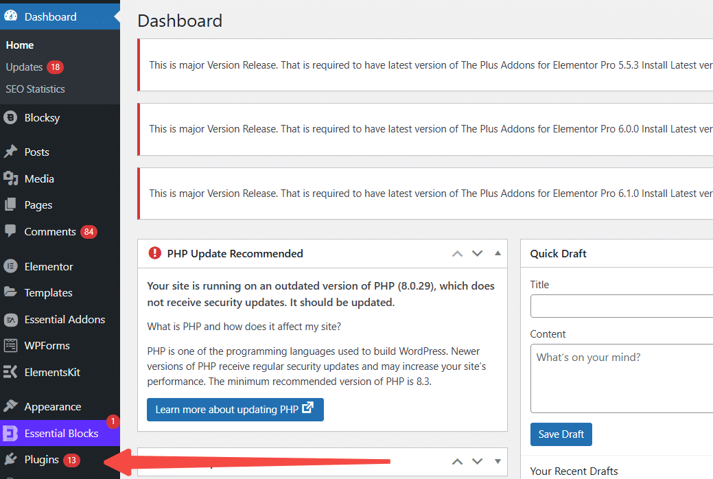The image size is (713, 479).
Task: Select Updates in the Dashboard menu
Action: click(25, 67)
